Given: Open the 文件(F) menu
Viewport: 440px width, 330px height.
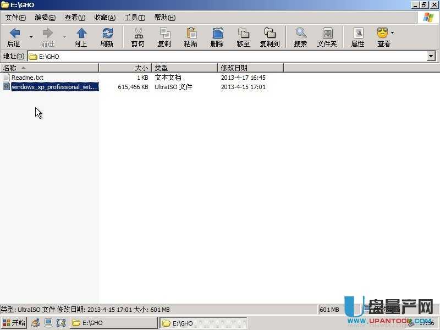Looking at the screenshot, I should coord(15,18).
